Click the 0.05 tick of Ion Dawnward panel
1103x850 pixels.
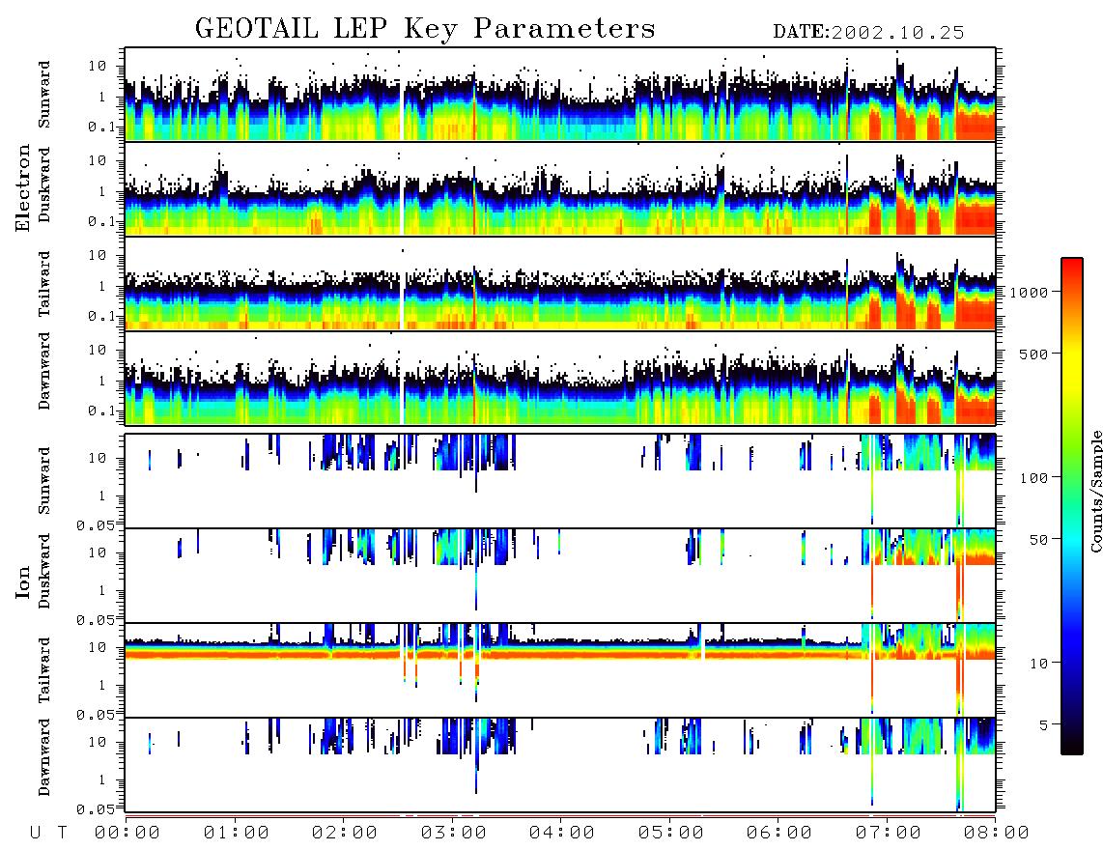tap(95, 809)
